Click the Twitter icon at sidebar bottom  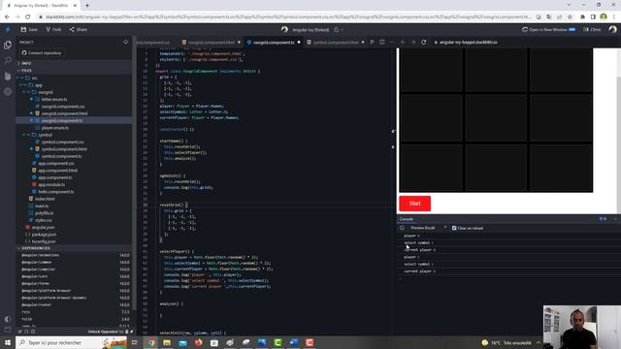(19, 332)
